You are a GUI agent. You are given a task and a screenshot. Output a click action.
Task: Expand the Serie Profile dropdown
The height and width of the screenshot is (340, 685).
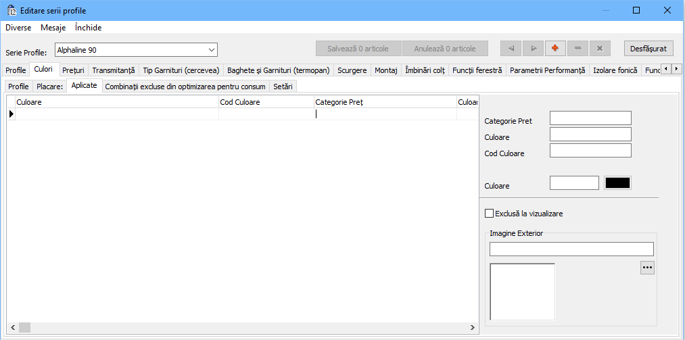point(211,49)
